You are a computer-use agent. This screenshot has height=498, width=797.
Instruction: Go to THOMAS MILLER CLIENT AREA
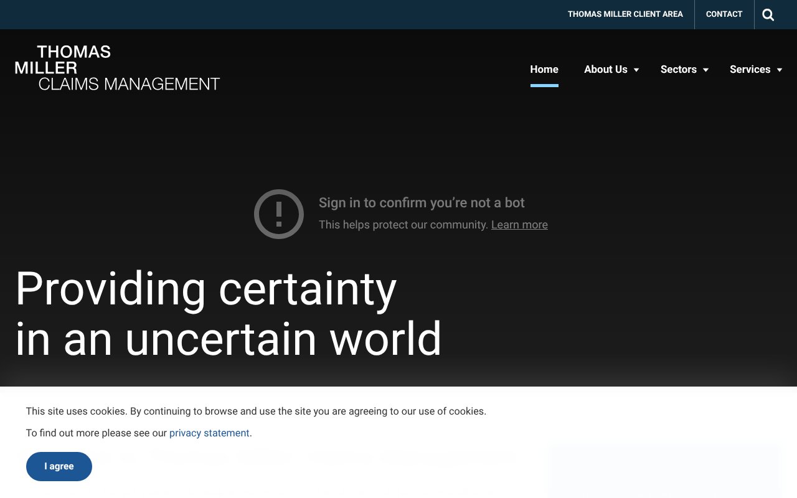625,14
